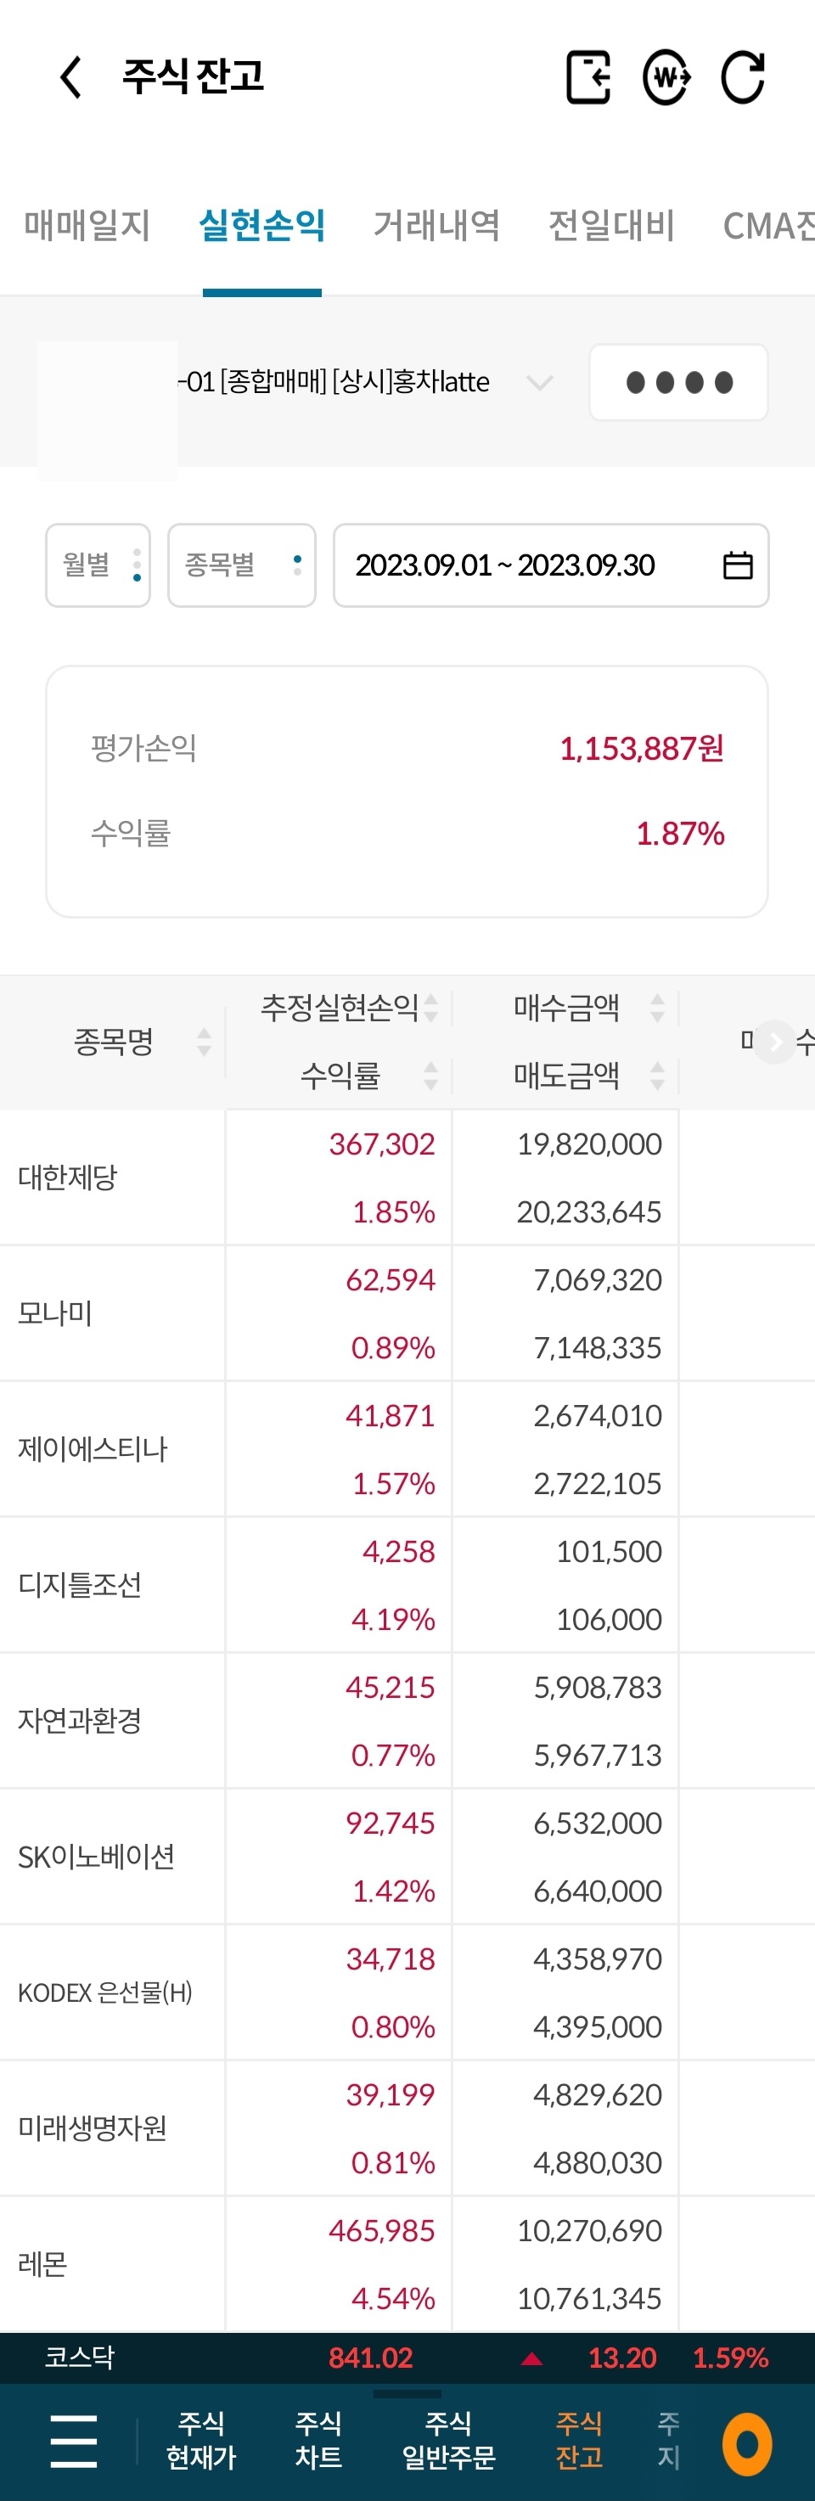Expand the account selection dropdown
This screenshot has width=815, height=2501.
(539, 383)
